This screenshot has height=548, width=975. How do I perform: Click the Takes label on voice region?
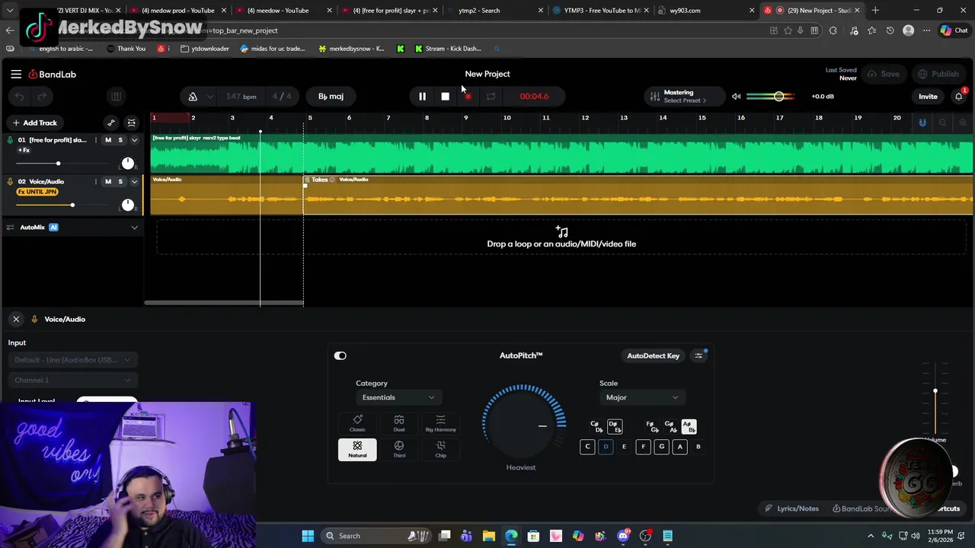[319, 180]
